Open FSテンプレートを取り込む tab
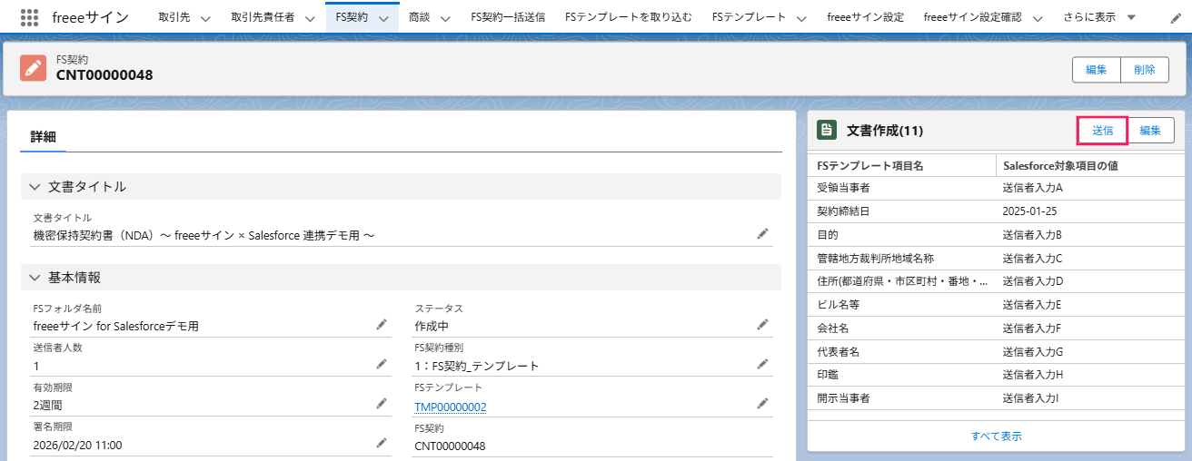The width and height of the screenshot is (1192, 461). [x=628, y=17]
